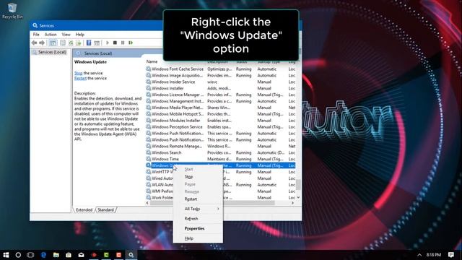The image size is (462, 260).
Task: Open File Explorer from the taskbar
Action: 56,255
